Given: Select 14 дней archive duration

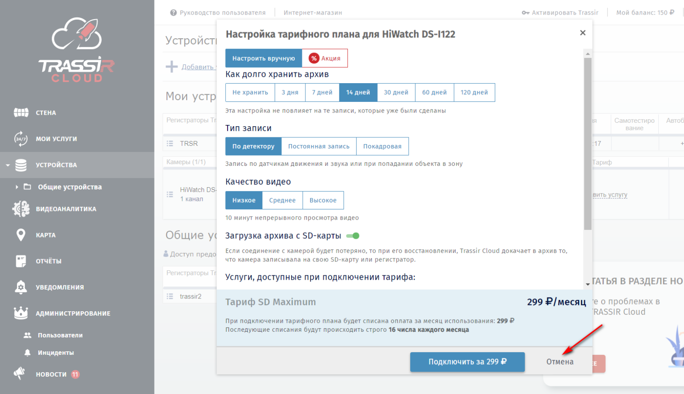Looking at the screenshot, I should pos(358,92).
